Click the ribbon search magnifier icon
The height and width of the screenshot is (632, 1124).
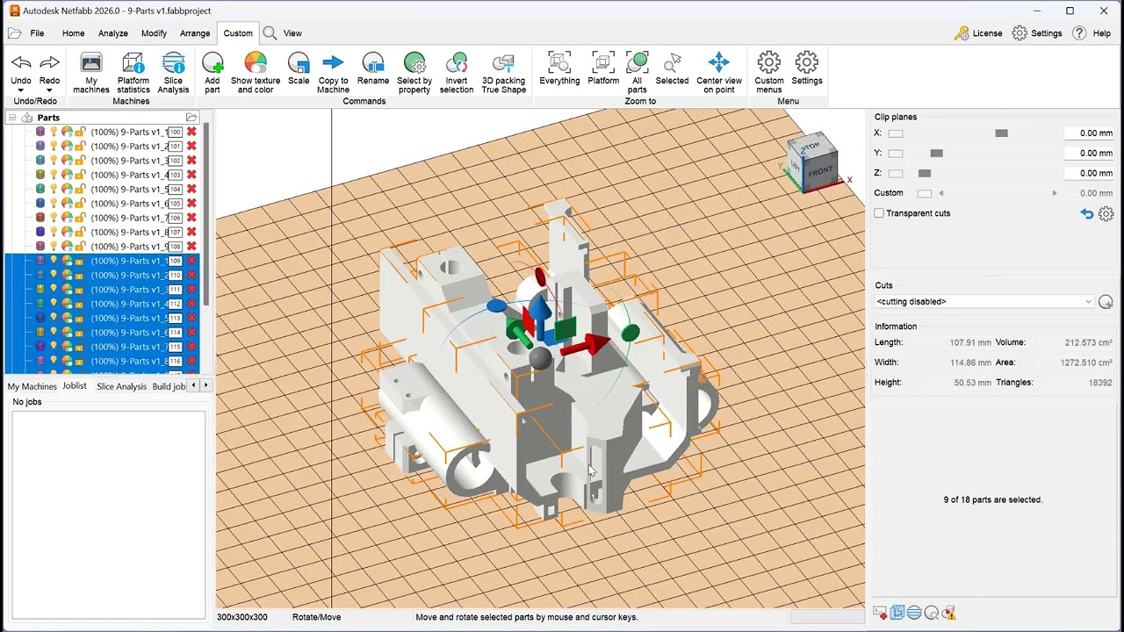[270, 33]
